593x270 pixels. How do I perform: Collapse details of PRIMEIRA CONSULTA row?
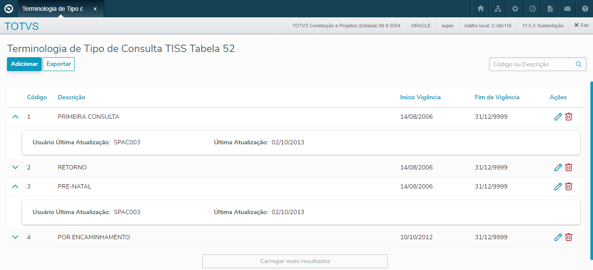(16, 117)
